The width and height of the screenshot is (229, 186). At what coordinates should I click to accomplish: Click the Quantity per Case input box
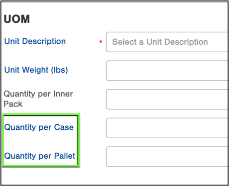tap(167, 128)
